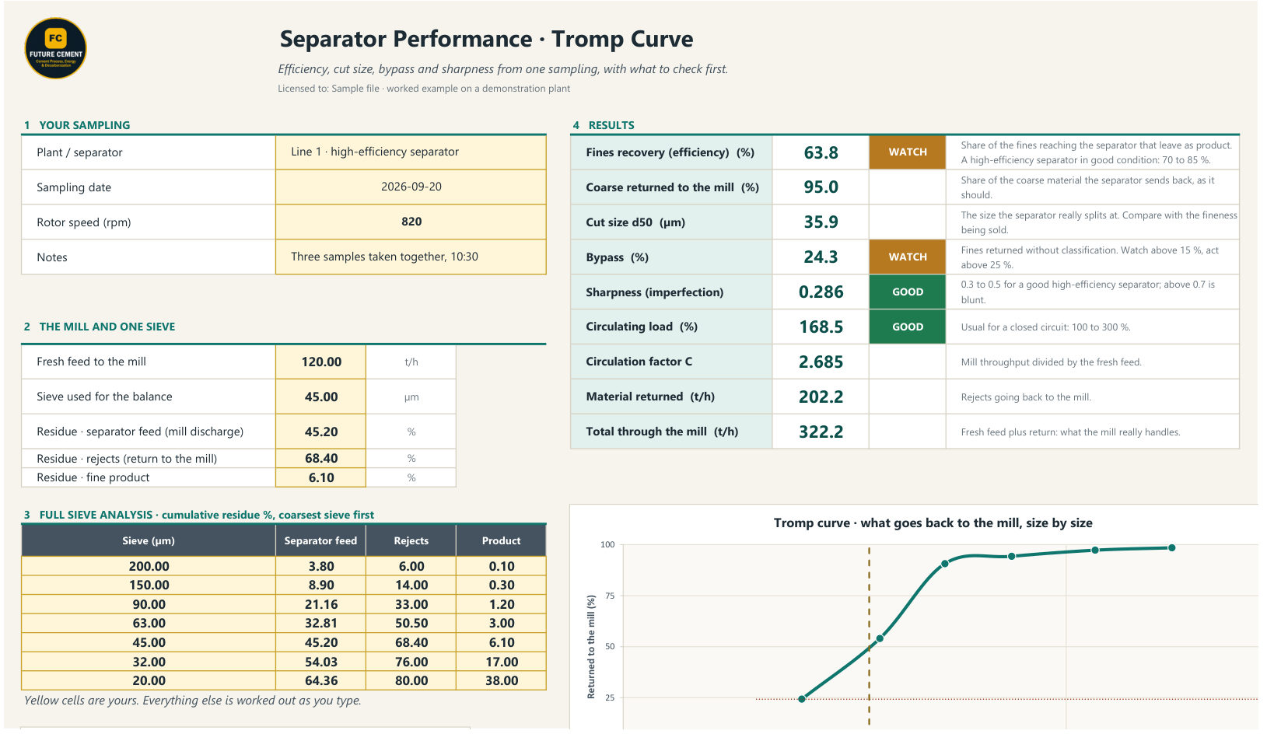Click the Product column header

coord(501,540)
